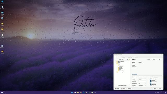The image size is (167, 94).
Task: Click the X coordinate input field
Action: tap(140, 77)
